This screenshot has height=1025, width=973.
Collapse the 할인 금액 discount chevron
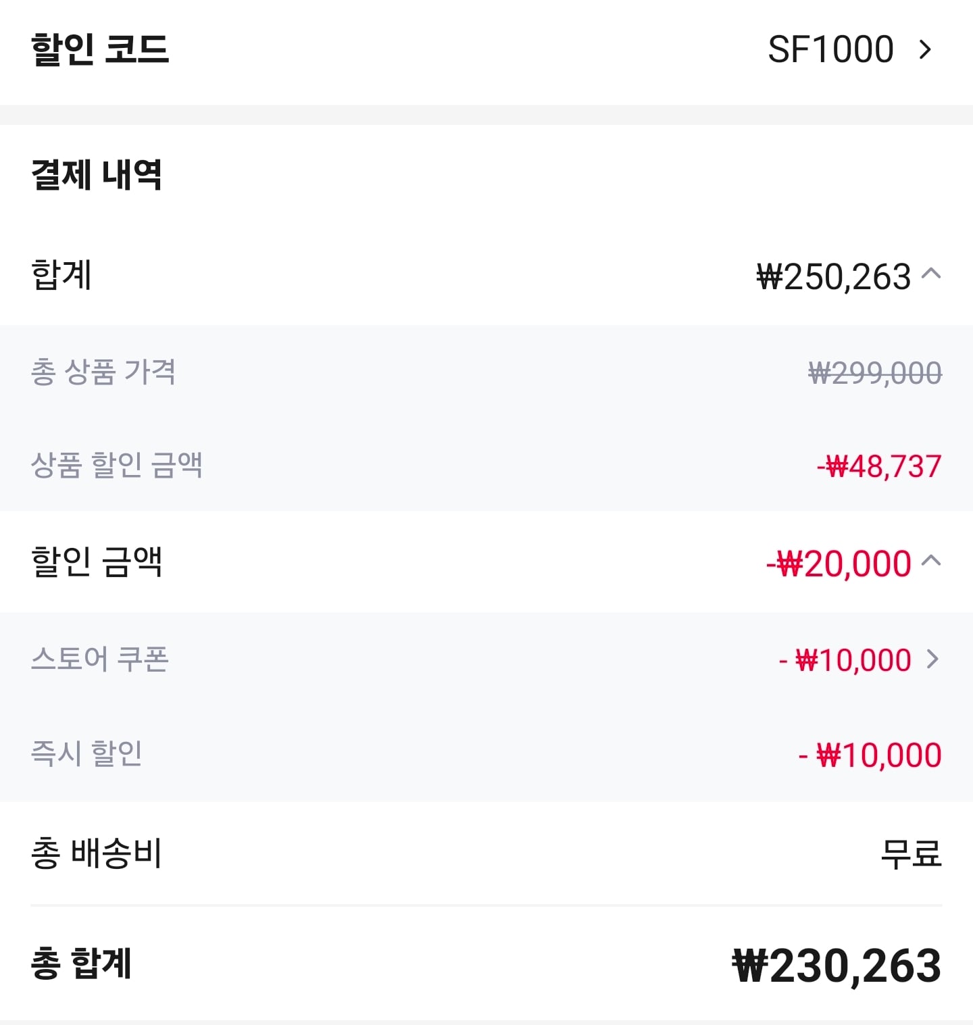(931, 561)
